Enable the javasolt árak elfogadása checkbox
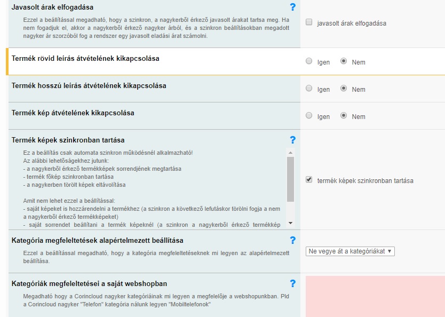The height and width of the screenshot is (317, 445). [309, 22]
